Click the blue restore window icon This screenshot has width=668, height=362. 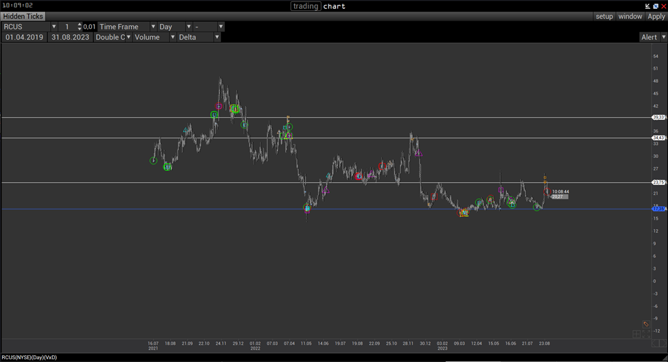click(656, 6)
